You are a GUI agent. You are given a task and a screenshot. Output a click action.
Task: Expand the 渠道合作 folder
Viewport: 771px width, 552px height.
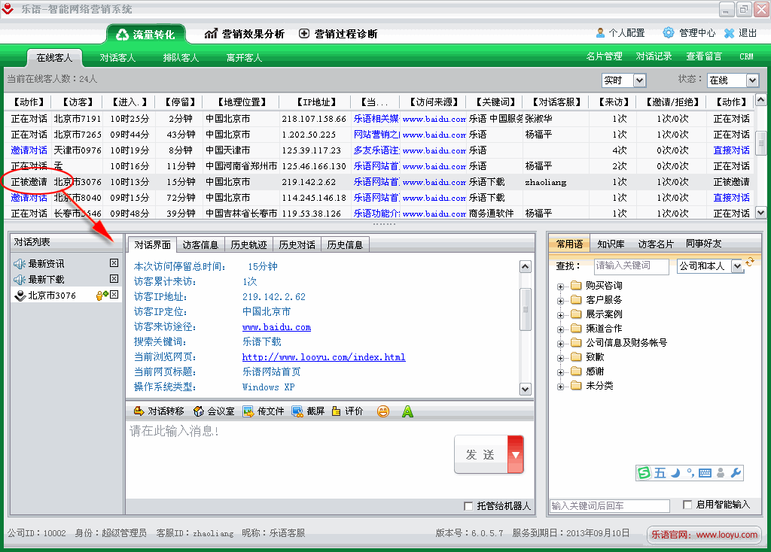pyautogui.click(x=560, y=329)
